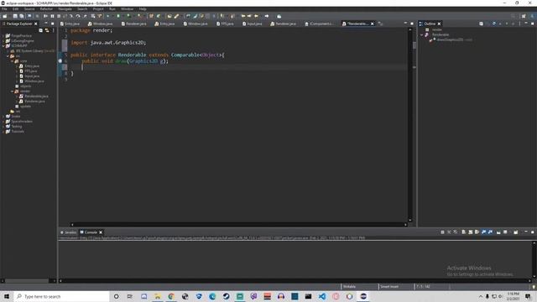Viewport: 537px width, 302px height.
Task: Click the New Java Package toolbar icon
Action: point(151,16)
